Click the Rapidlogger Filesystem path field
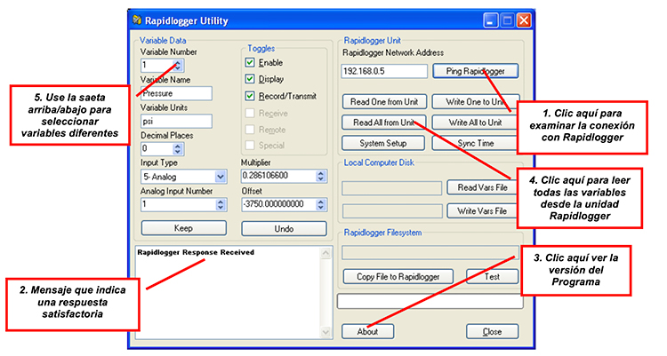 [x=430, y=253]
